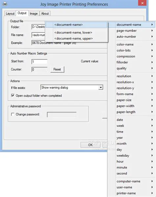This screenshot has width=156, height=197.
Task: Switch to the Layout tab
Action: [10, 13]
